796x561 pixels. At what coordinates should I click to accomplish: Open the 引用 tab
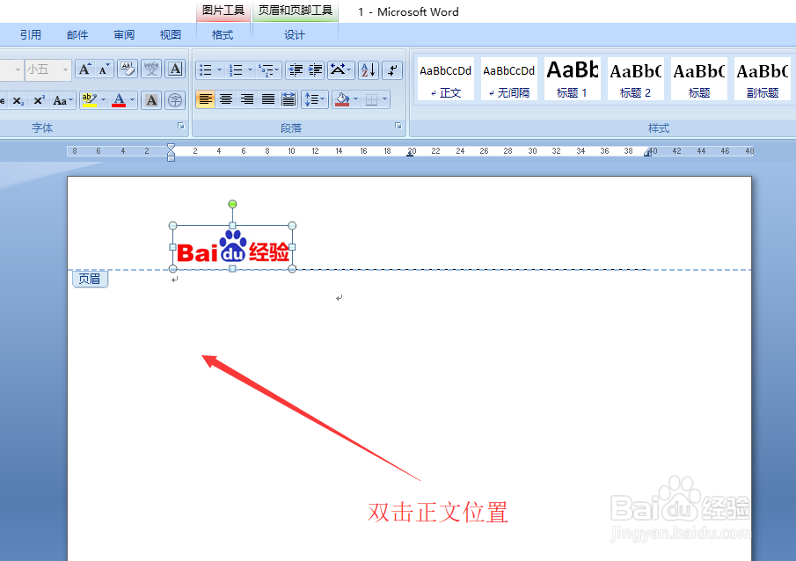[x=31, y=35]
